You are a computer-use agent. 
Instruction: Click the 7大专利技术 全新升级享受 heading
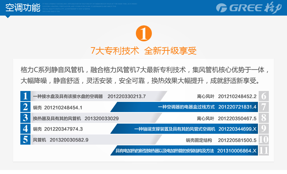[143, 51]
